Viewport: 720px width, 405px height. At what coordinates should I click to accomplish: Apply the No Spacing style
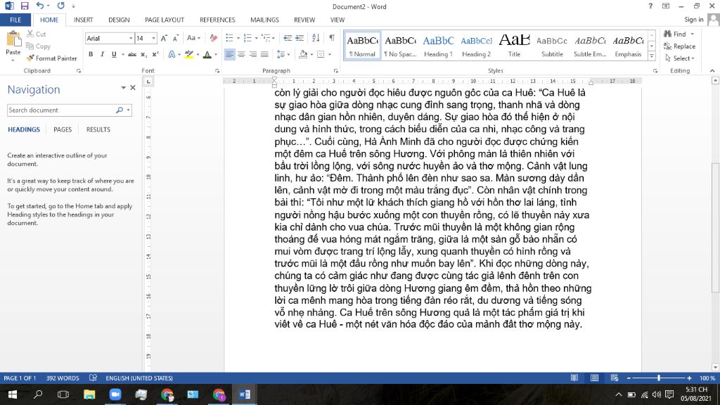pos(400,46)
